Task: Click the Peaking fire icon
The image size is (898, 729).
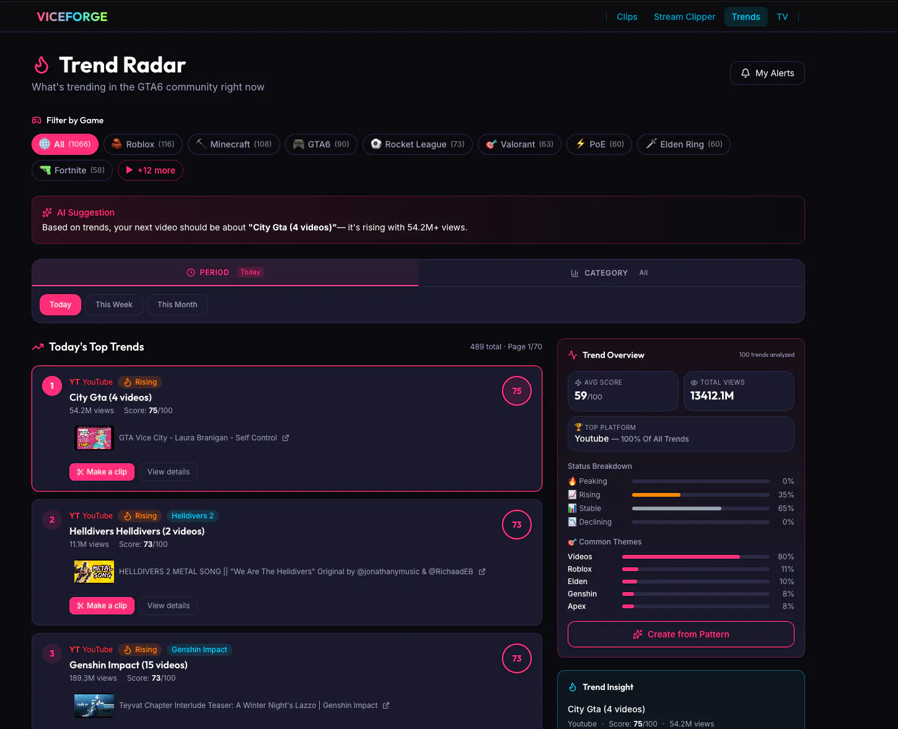Action: [572, 481]
